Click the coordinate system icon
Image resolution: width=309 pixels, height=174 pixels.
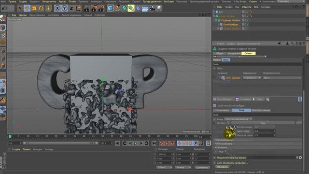(x=79, y=8)
